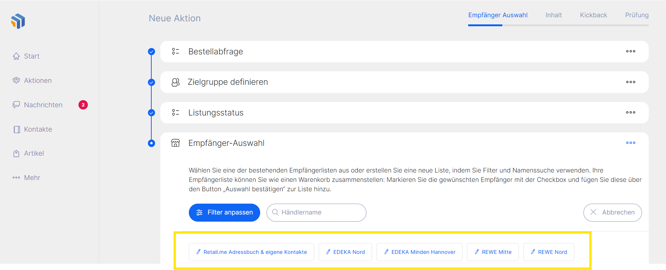
Task: Click the Nachrichten chat bubble icon
Action: pyautogui.click(x=16, y=105)
